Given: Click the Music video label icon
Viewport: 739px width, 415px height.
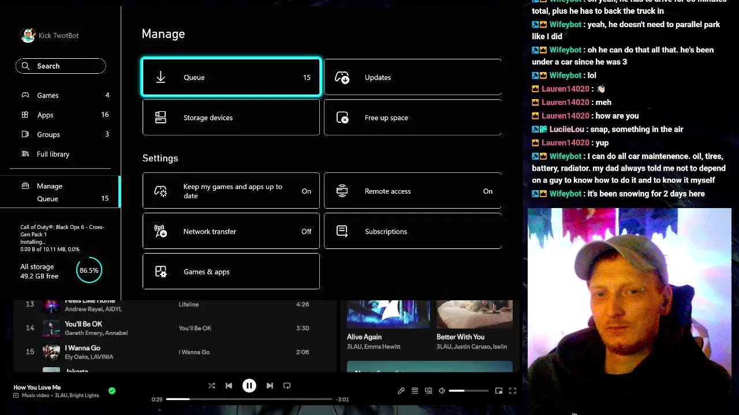Looking at the screenshot, I should 16,395.
